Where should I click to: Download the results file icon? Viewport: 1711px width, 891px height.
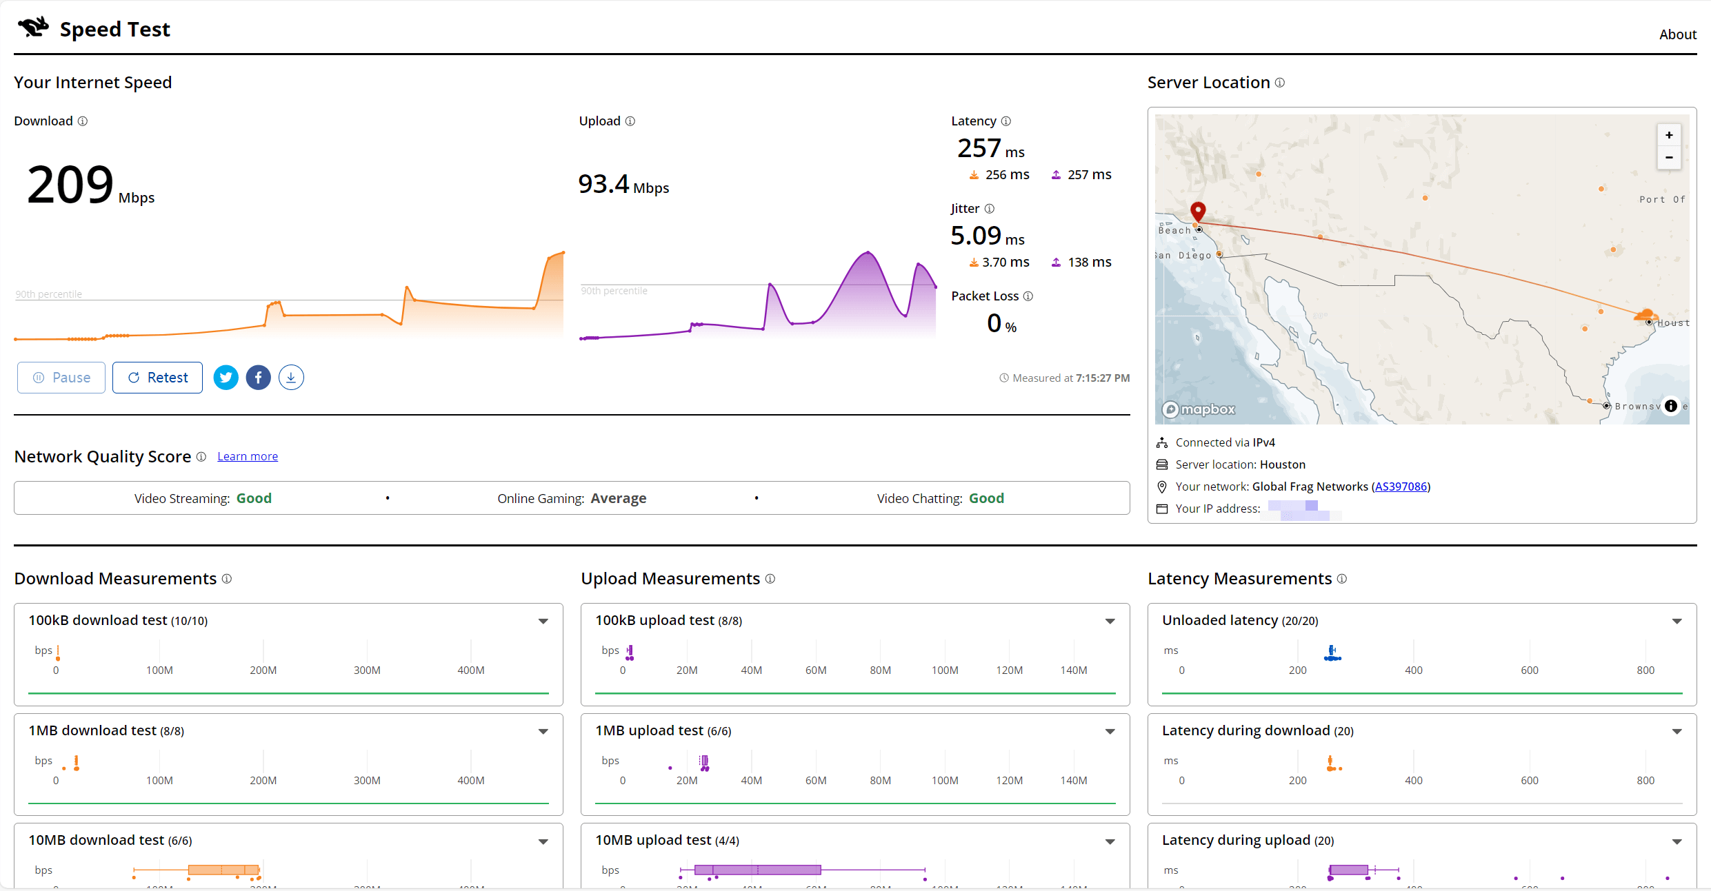point(291,378)
